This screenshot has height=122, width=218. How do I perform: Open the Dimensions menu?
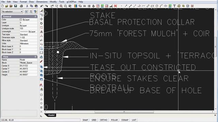click(42, 2)
